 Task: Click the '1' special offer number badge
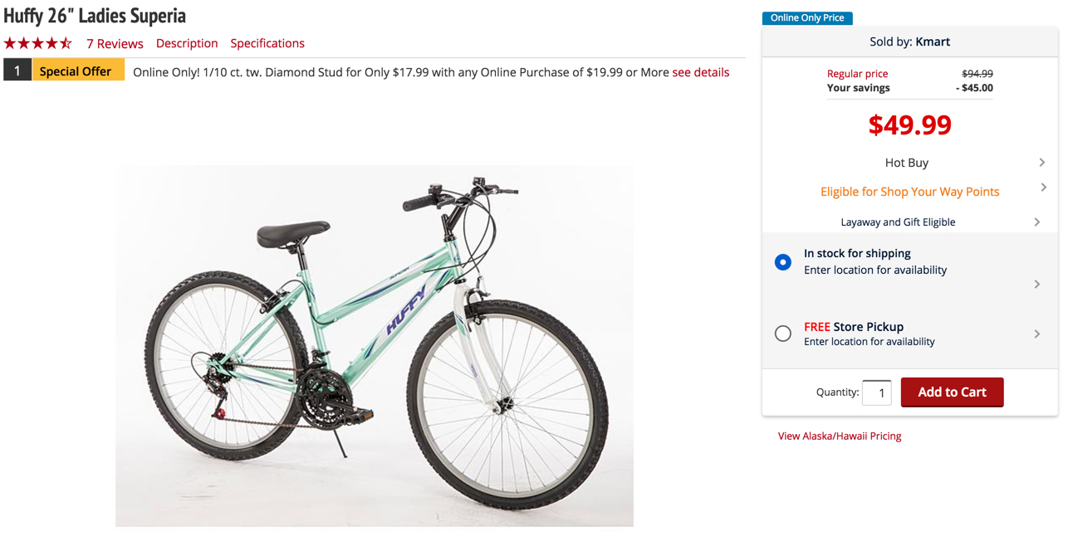pyautogui.click(x=17, y=71)
